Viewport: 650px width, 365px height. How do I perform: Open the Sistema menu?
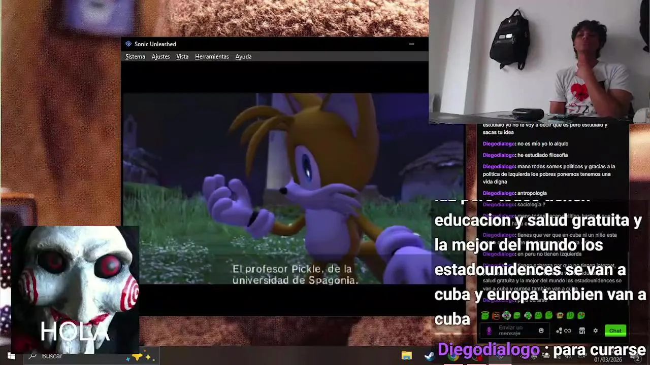point(135,57)
